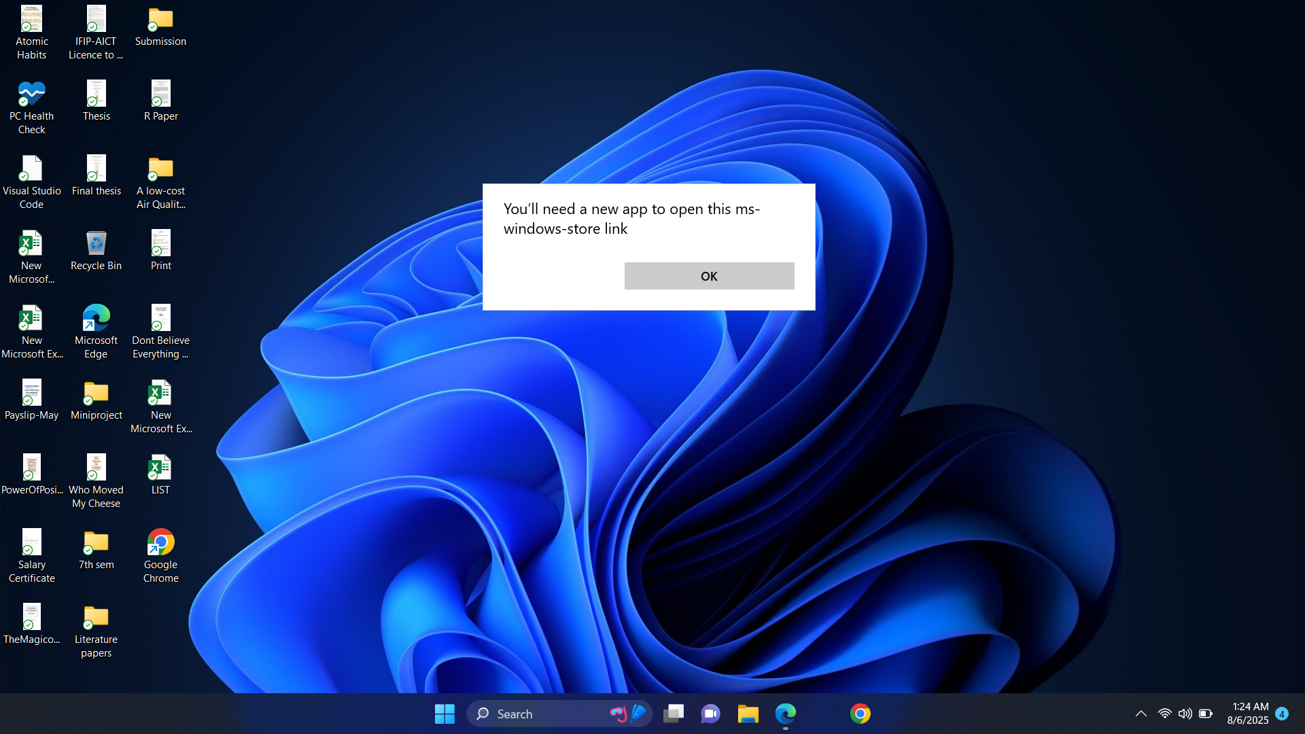Open the Submission folder
Image resolution: width=1305 pixels, height=734 pixels.
(x=160, y=19)
